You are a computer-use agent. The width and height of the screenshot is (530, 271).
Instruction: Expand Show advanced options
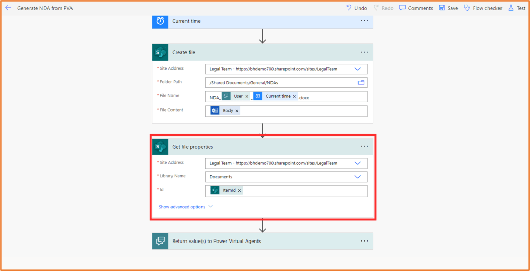pos(185,207)
